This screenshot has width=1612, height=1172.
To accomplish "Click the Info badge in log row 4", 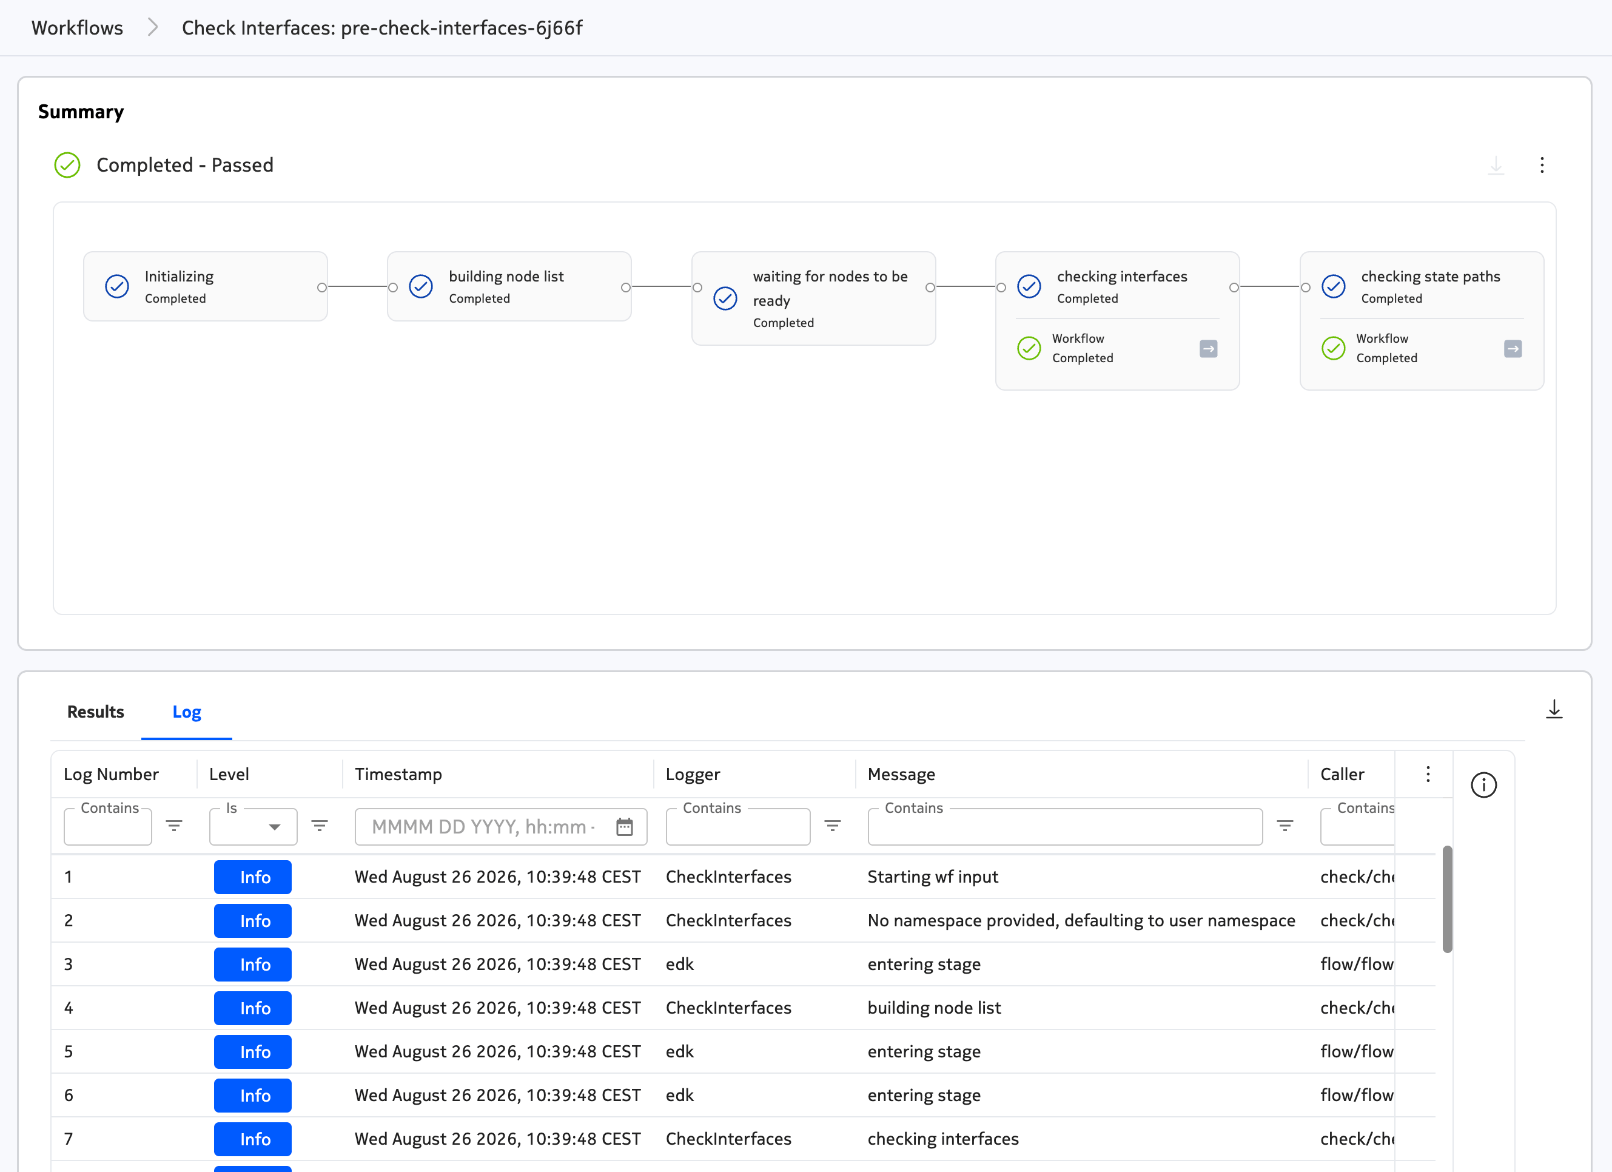I will tap(252, 1008).
